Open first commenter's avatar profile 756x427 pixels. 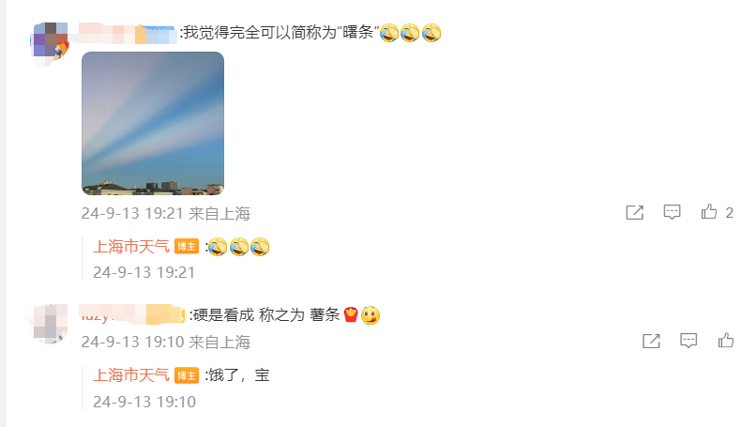(x=50, y=44)
